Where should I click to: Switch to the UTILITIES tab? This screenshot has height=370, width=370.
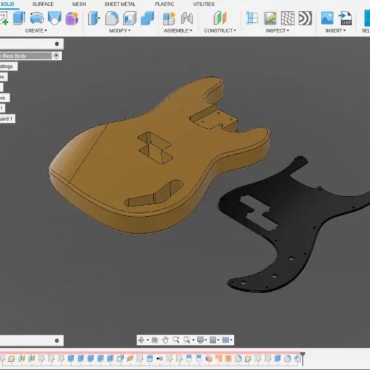[203, 4]
